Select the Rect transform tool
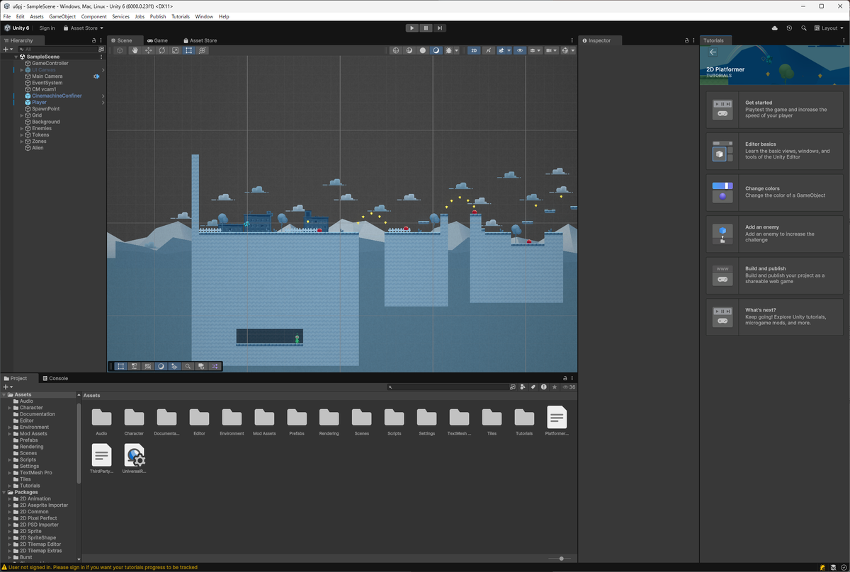The width and height of the screenshot is (850, 572). [188, 50]
